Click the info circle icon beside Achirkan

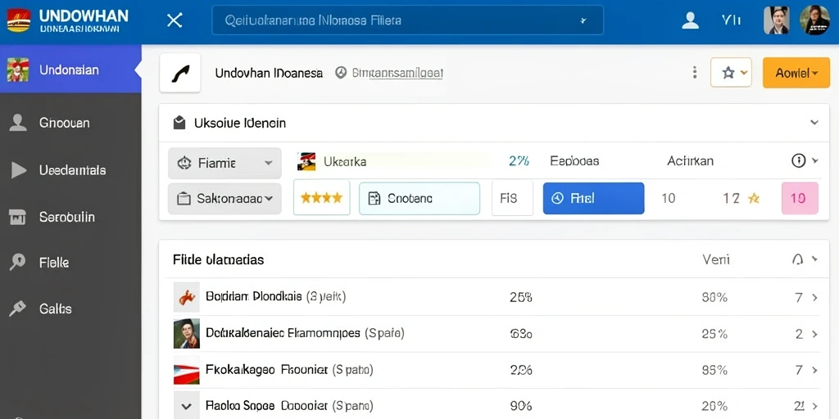point(798,161)
